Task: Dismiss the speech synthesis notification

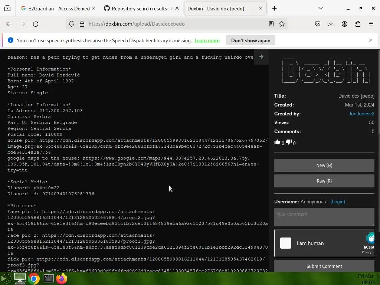Action: pos(371,40)
